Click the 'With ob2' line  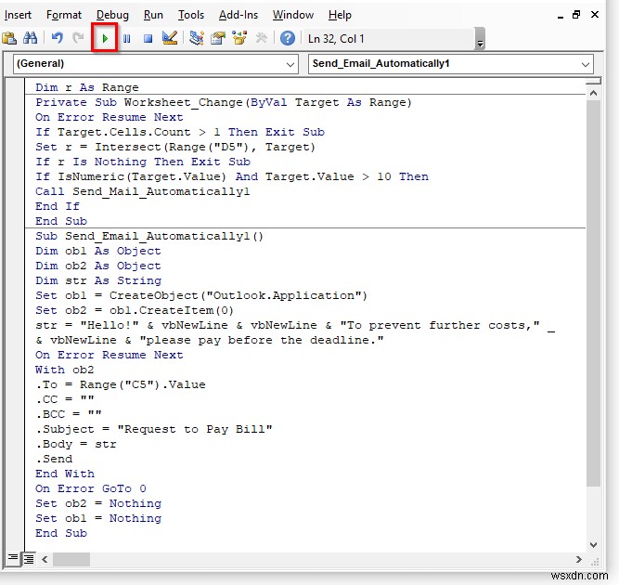(x=65, y=370)
